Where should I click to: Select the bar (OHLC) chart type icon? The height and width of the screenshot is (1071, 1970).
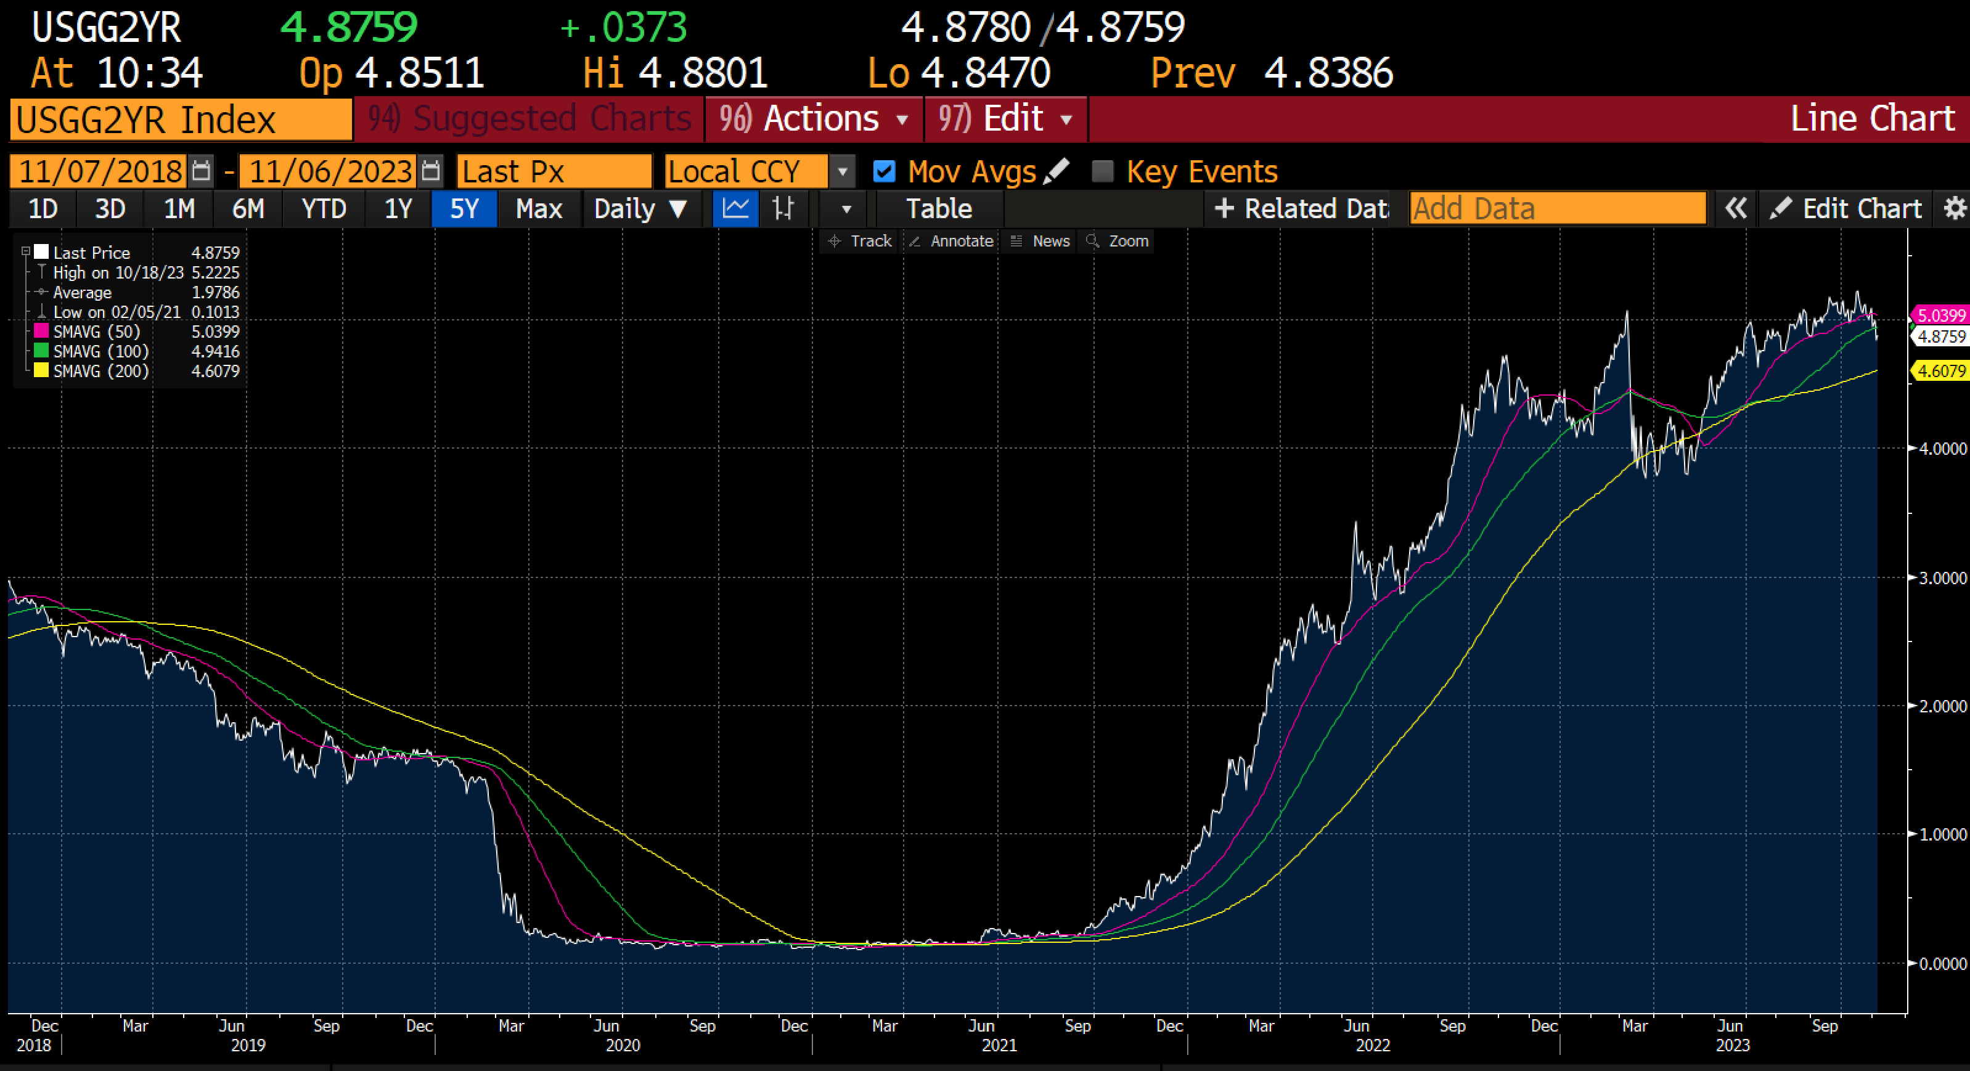click(x=783, y=209)
